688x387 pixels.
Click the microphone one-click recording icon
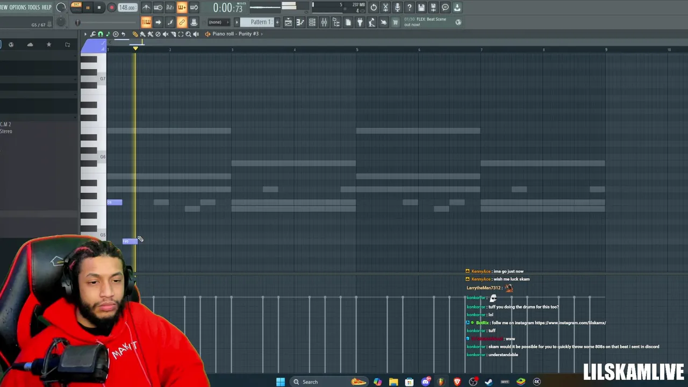pyautogui.click(x=397, y=8)
